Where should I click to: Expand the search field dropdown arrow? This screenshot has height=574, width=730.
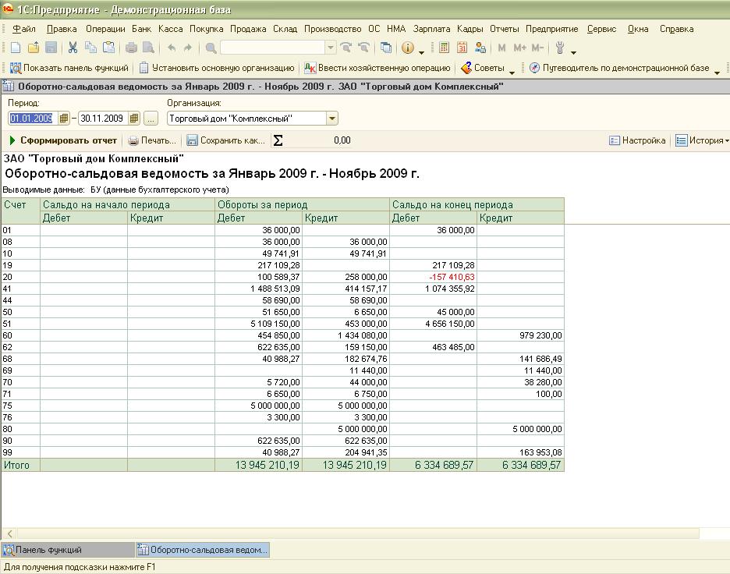[x=330, y=48]
